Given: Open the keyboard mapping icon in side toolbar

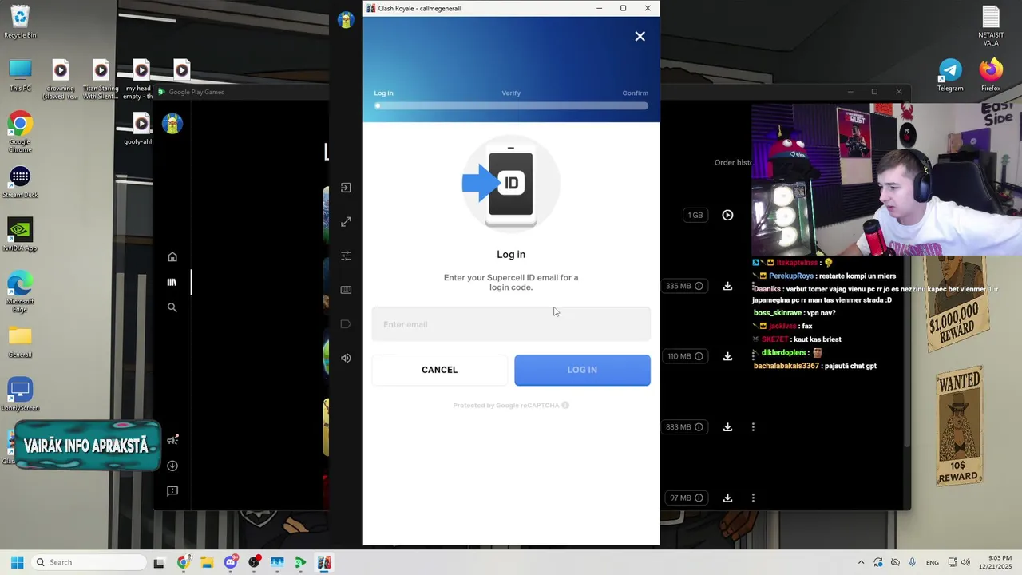Looking at the screenshot, I should point(346,290).
